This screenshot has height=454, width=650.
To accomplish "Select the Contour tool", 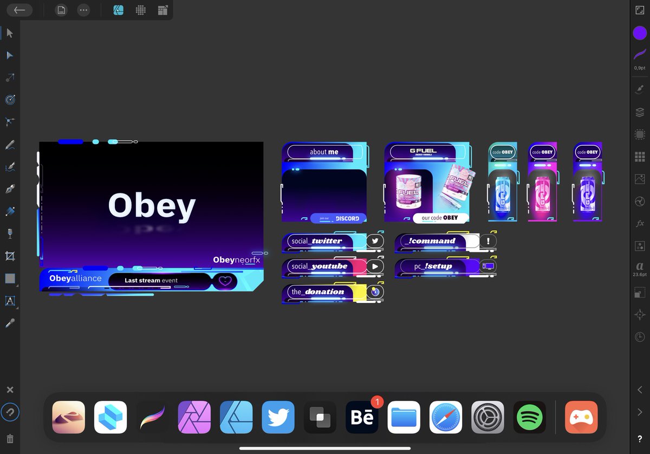I will (x=10, y=100).
